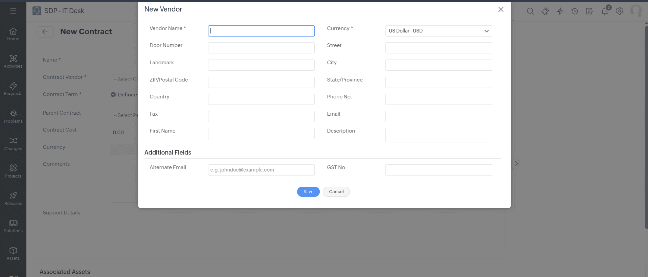Go to Home in the sidebar
This screenshot has width=648, height=277.
pyautogui.click(x=13, y=34)
